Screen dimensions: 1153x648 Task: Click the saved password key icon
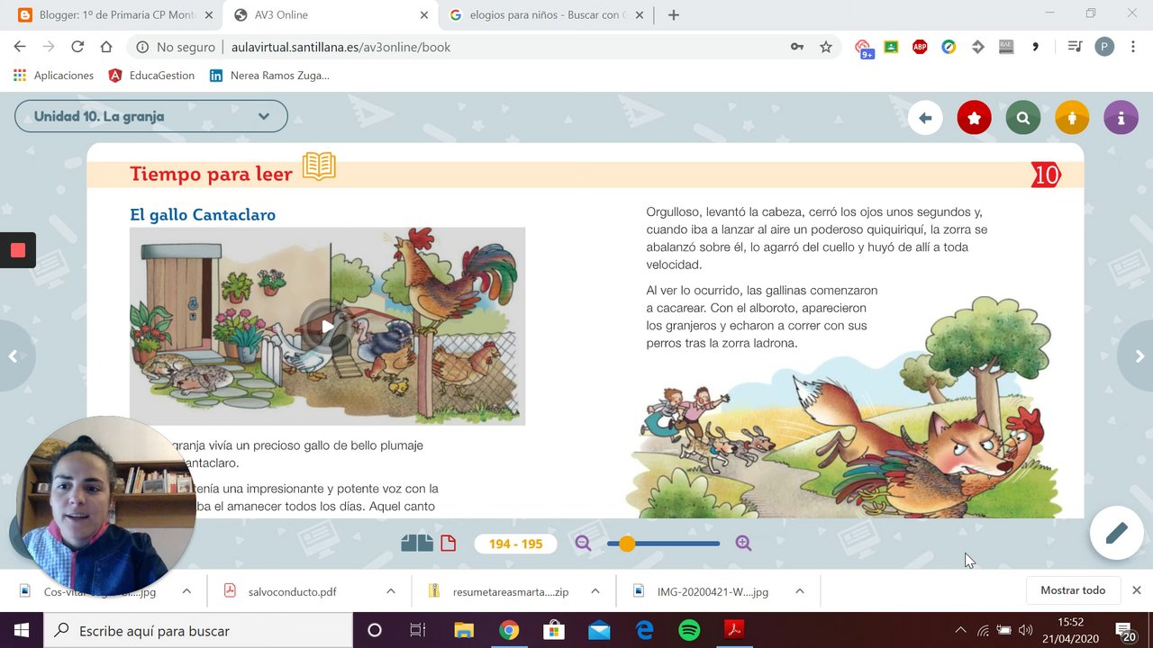coord(797,47)
